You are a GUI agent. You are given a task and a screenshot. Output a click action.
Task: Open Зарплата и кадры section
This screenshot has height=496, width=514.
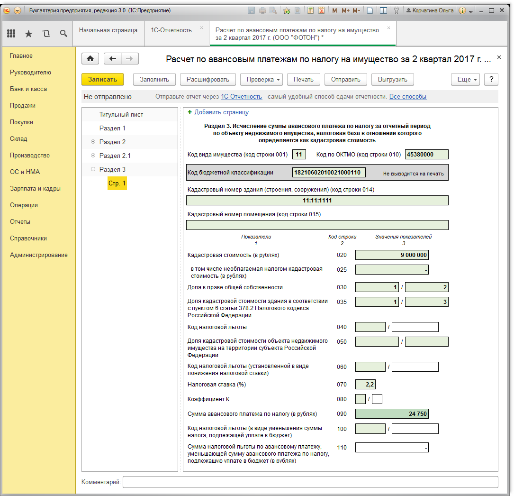[x=35, y=189]
